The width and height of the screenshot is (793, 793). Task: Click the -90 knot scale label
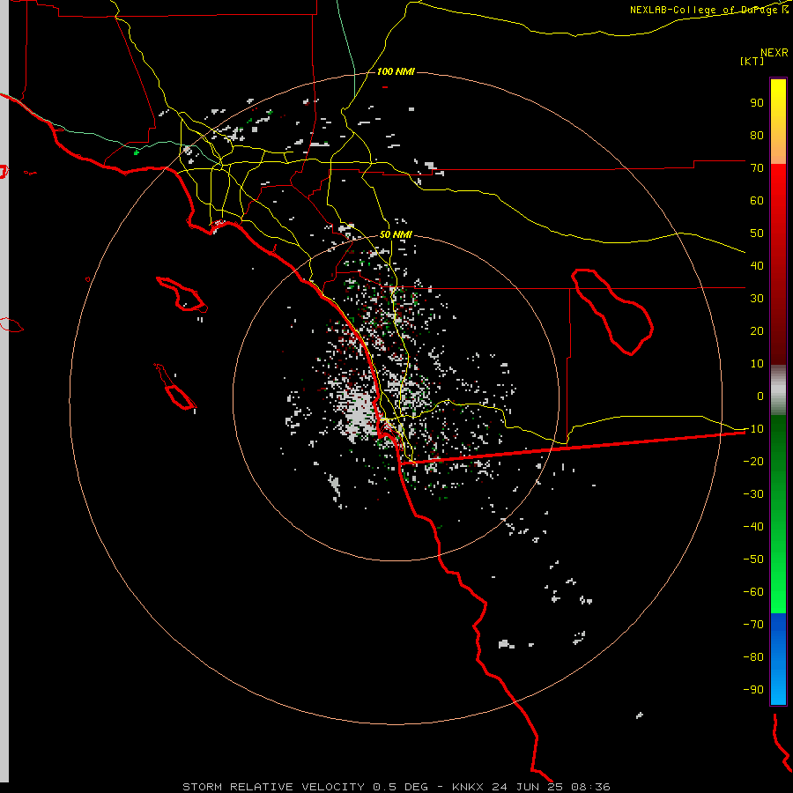[x=753, y=690]
